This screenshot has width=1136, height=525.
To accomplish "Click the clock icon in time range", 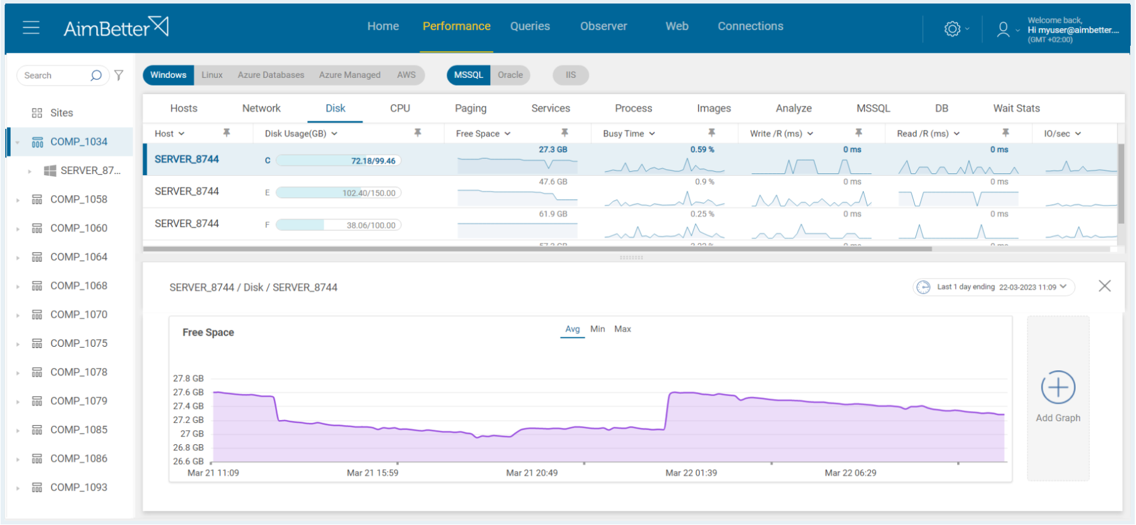I will click(923, 287).
